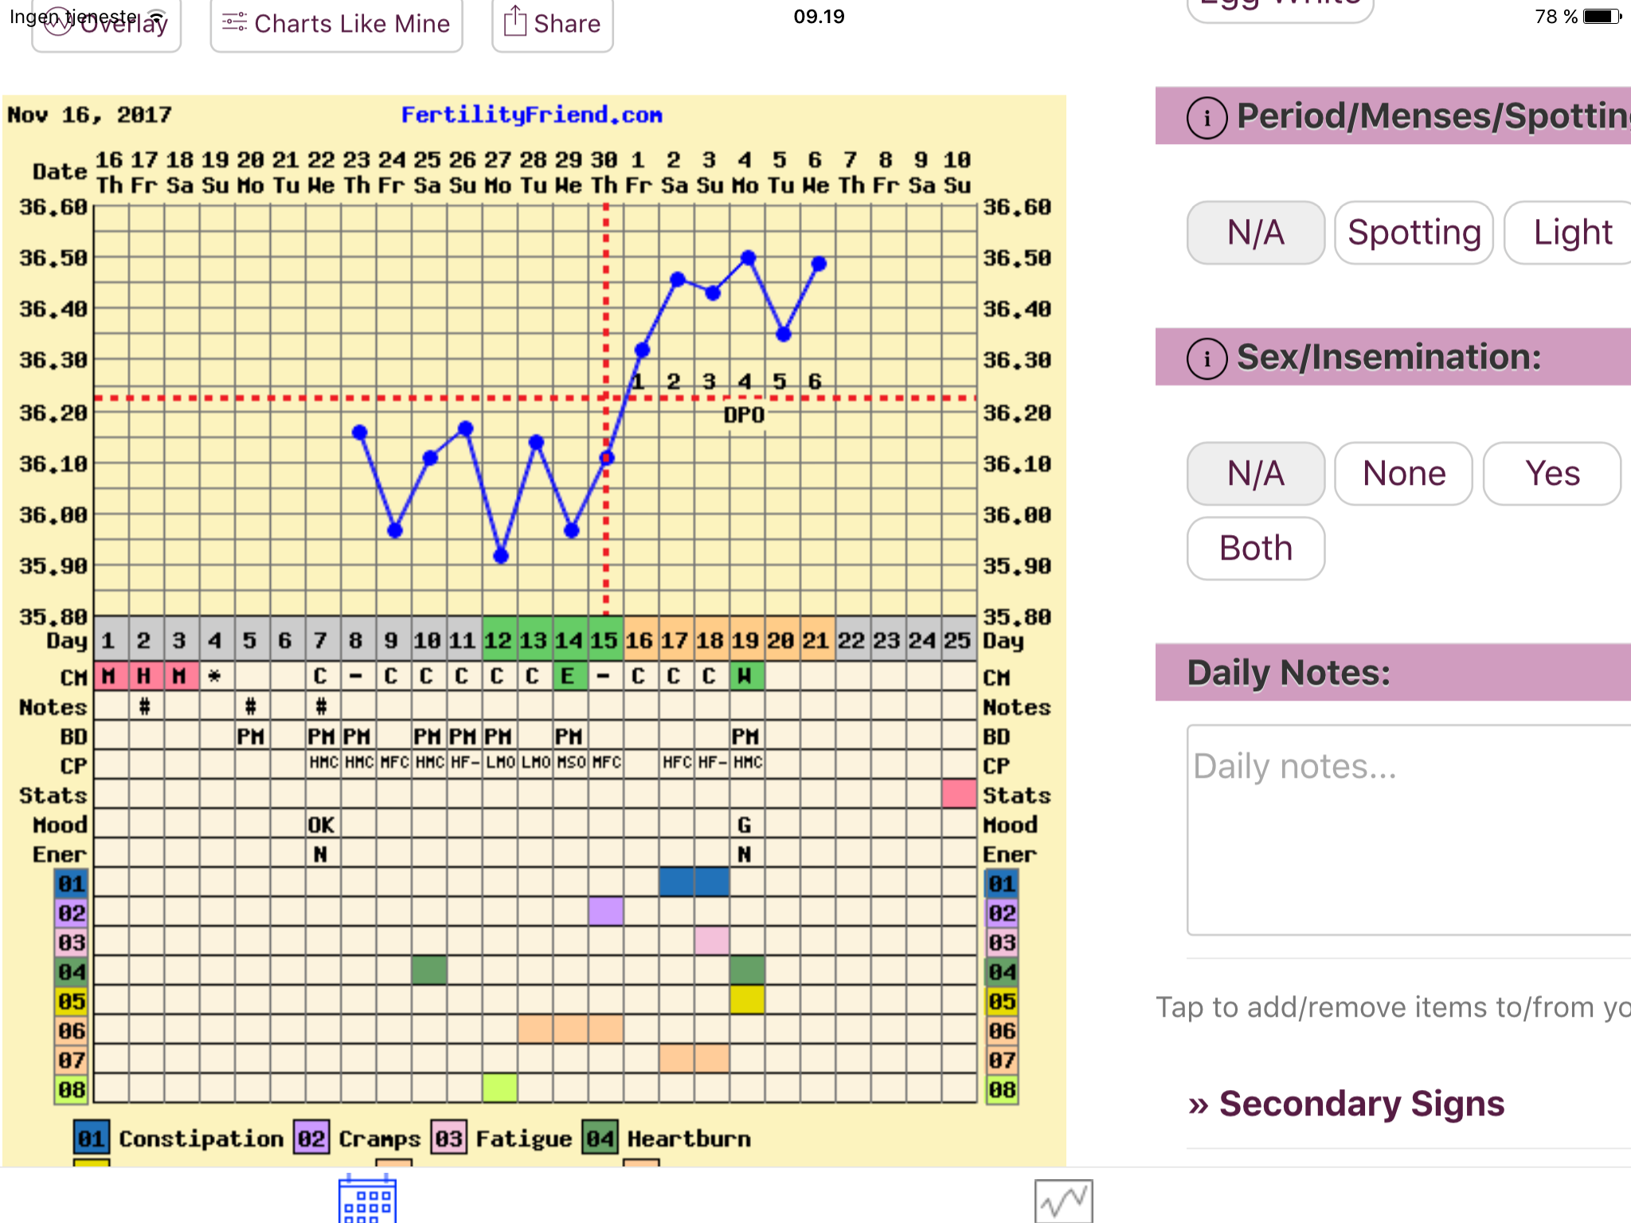Open the chart graph view icon

tap(1063, 1201)
